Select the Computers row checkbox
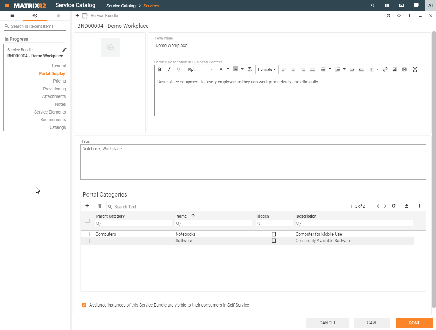This screenshot has width=436, height=330. click(87, 234)
